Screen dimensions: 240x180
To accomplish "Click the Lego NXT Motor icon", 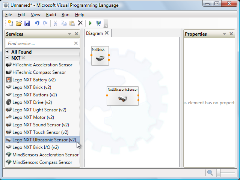I will tap(9, 117).
